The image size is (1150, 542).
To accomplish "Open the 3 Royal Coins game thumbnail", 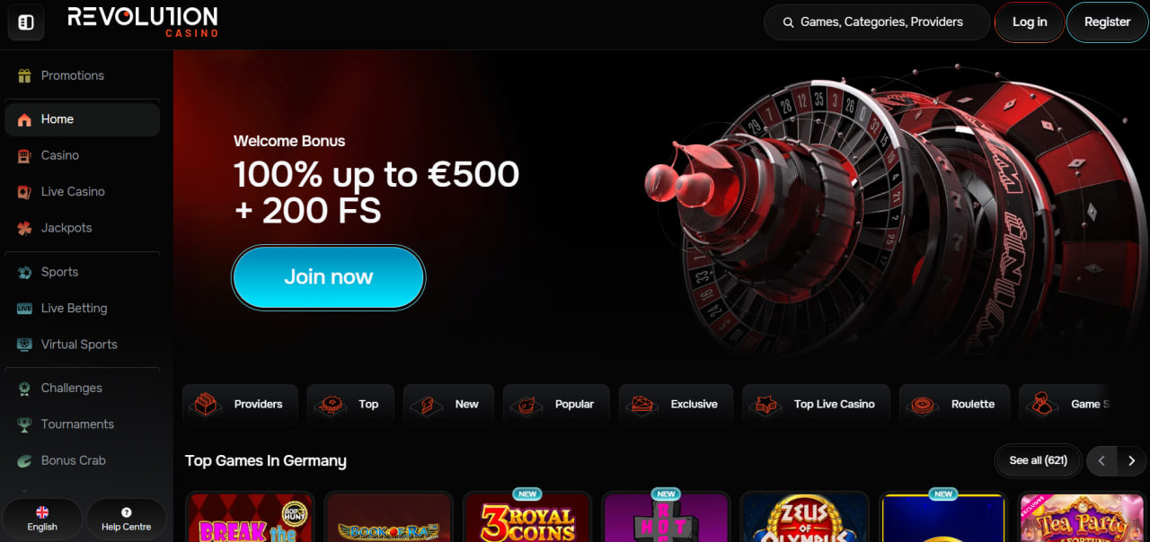I will (527, 517).
